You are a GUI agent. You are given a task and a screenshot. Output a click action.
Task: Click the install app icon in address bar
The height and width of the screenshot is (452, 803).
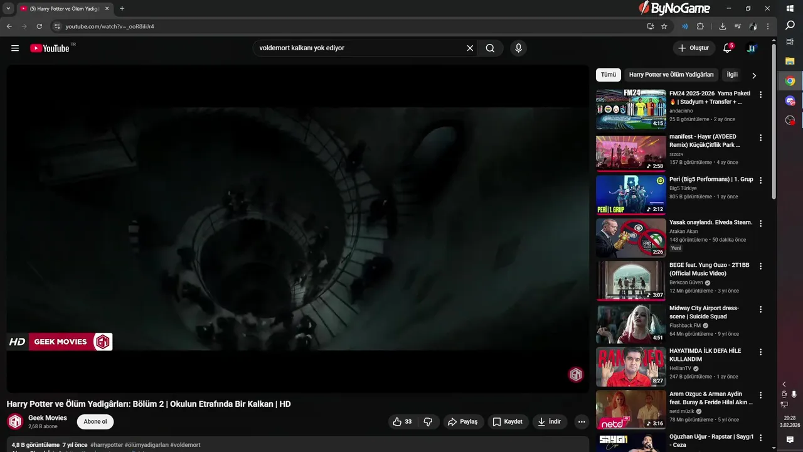pyautogui.click(x=651, y=26)
